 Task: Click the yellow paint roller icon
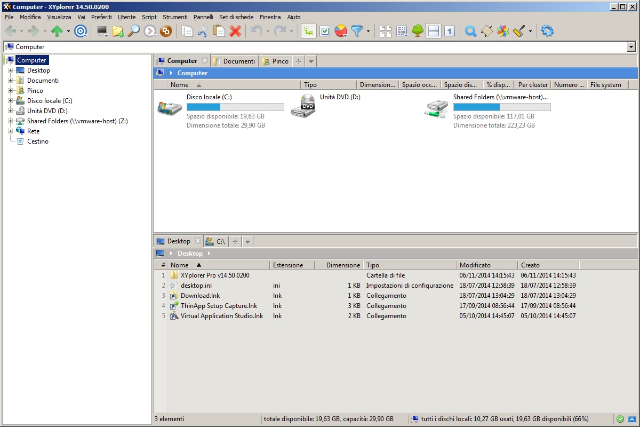coord(519,31)
